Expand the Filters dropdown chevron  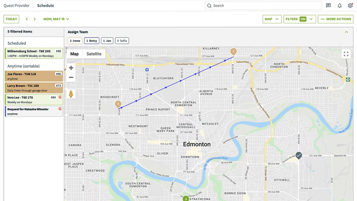[311, 19]
